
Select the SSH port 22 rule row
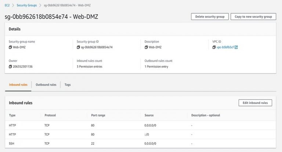(141, 144)
